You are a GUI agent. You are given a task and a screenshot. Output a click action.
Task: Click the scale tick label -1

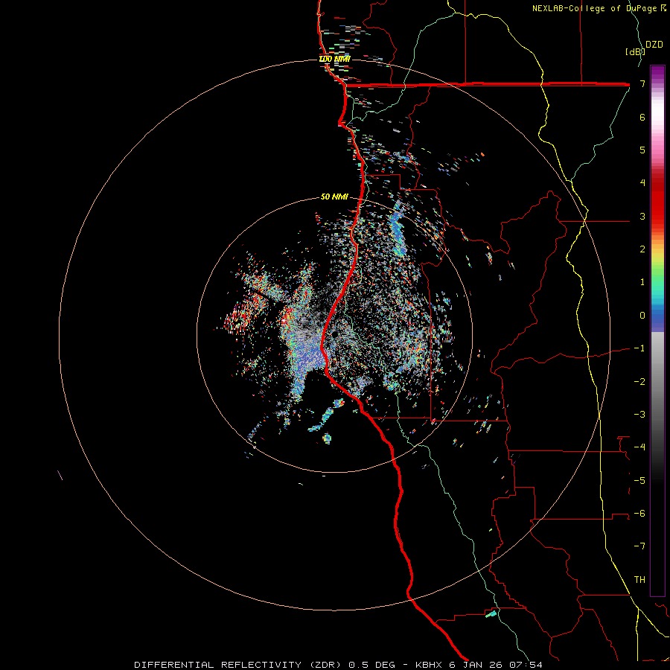pos(639,348)
